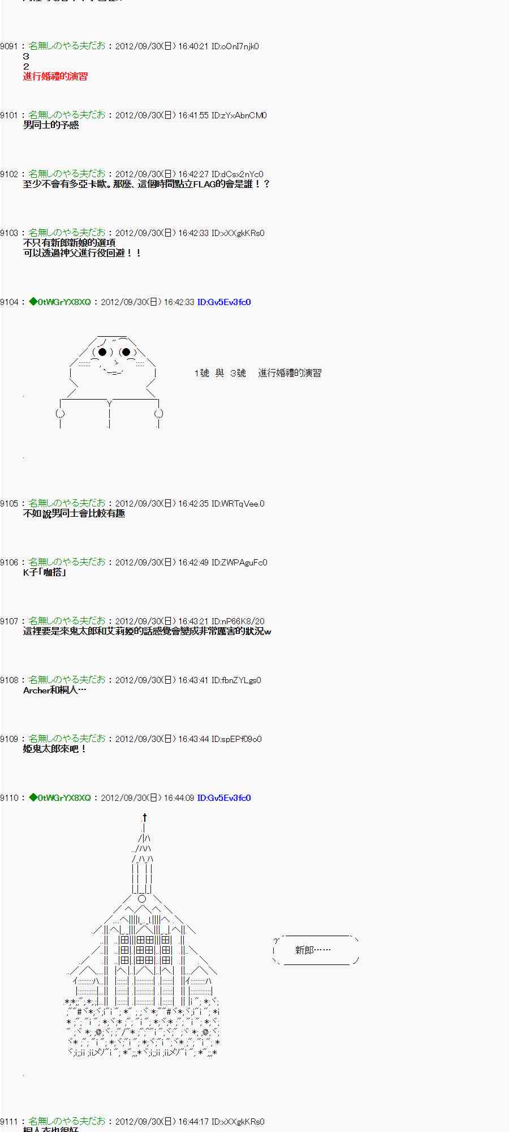The height and width of the screenshot is (1132, 509).
Task: Click the username on post 9102
Action: [x=67, y=174]
